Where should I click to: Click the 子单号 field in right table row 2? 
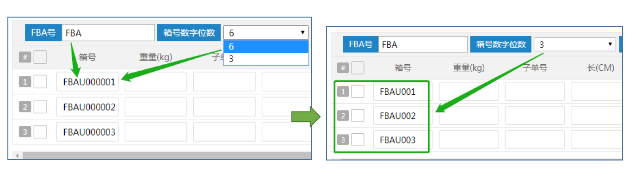tap(535, 116)
